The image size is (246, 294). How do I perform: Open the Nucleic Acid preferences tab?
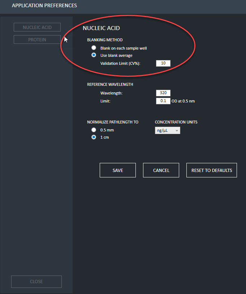tap(37, 28)
